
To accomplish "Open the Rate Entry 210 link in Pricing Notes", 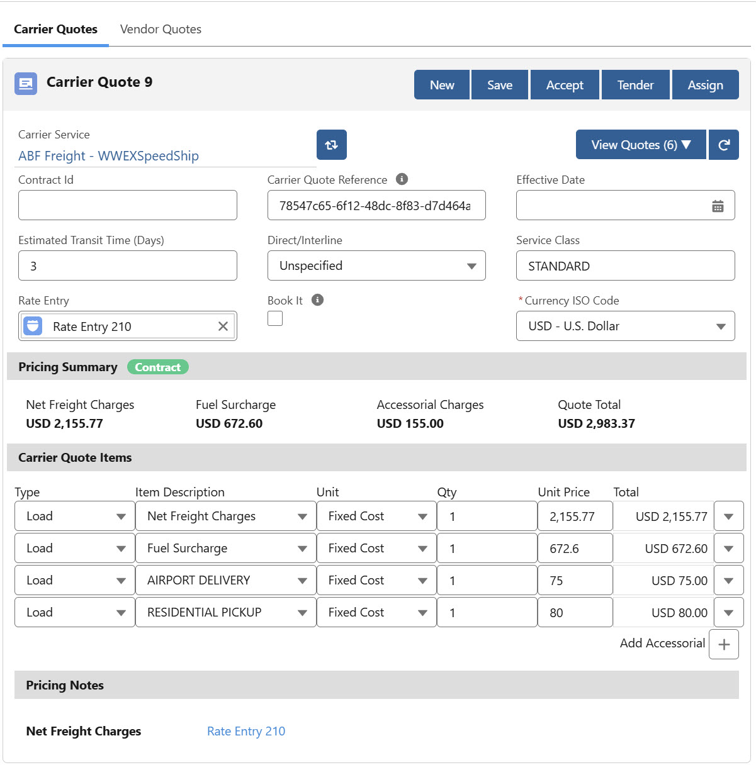I will [246, 731].
